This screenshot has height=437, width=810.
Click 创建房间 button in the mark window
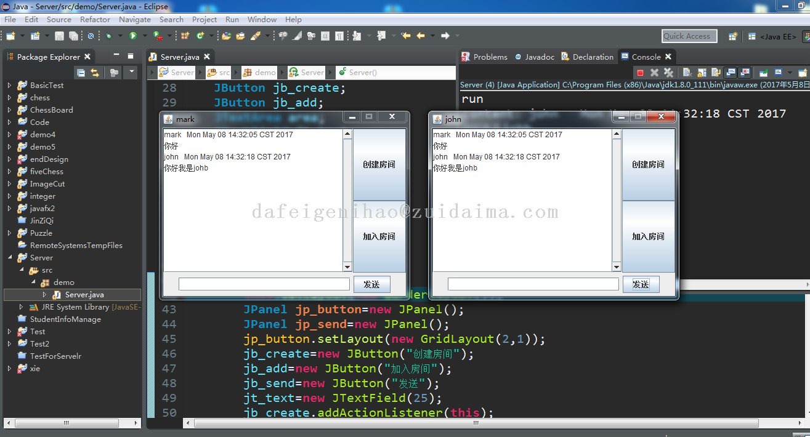click(379, 164)
